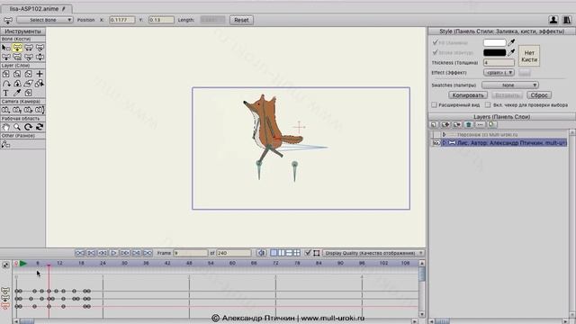Select the plus-shaped Set Origin tool
Viewport: 576px width, 324px height.
pyautogui.click(x=40, y=74)
